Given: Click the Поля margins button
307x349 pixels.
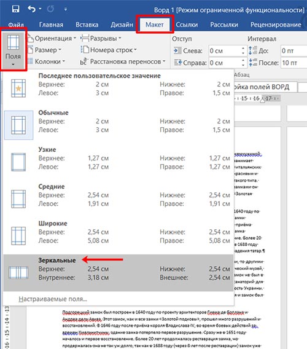Looking at the screenshot, I should tap(13, 51).
